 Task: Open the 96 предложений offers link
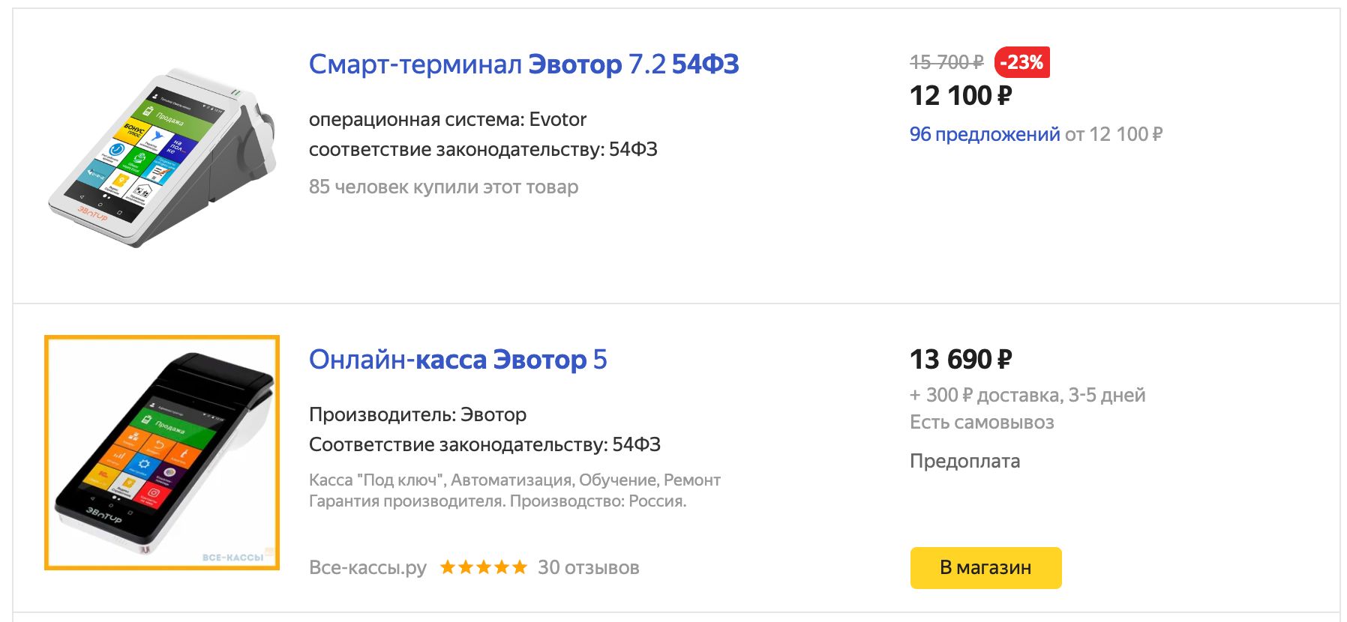click(984, 134)
